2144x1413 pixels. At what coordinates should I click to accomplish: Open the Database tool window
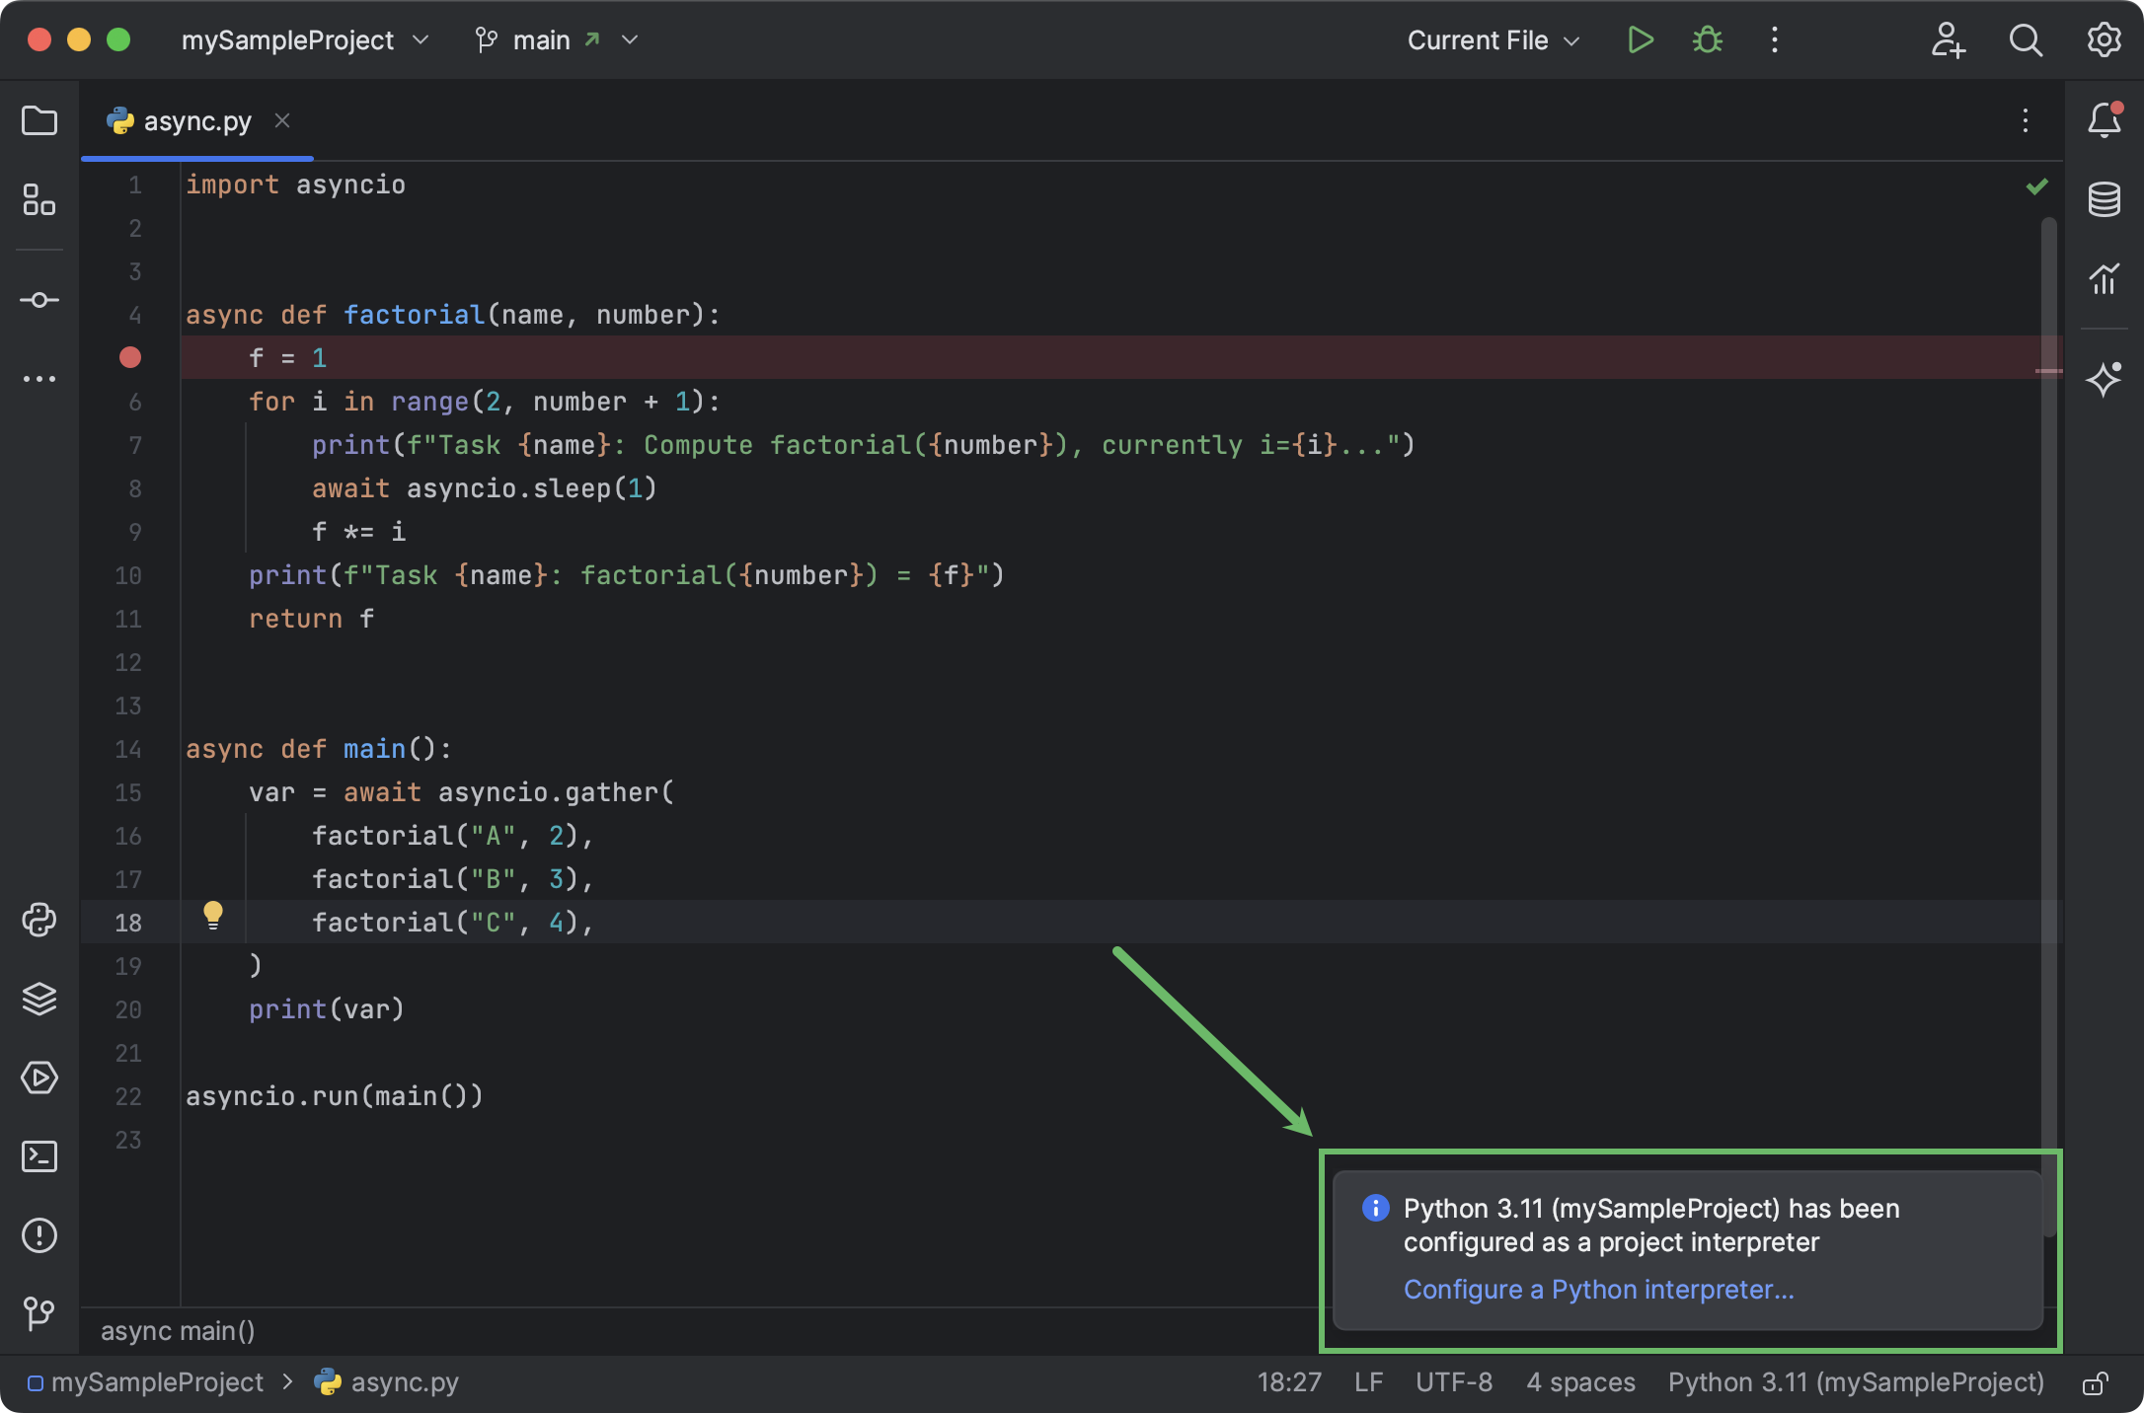[2105, 199]
